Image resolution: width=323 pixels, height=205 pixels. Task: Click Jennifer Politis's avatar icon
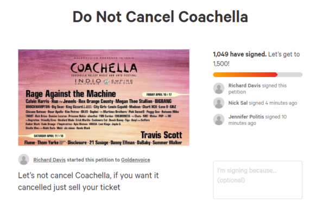(x=219, y=119)
